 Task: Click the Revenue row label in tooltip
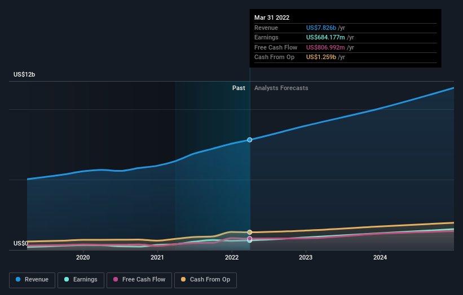pos(266,28)
